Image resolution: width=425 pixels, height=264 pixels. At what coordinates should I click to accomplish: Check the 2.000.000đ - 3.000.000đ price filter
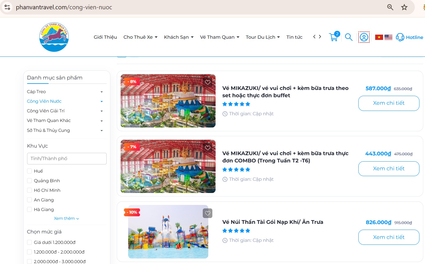pyautogui.click(x=29, y=261)
